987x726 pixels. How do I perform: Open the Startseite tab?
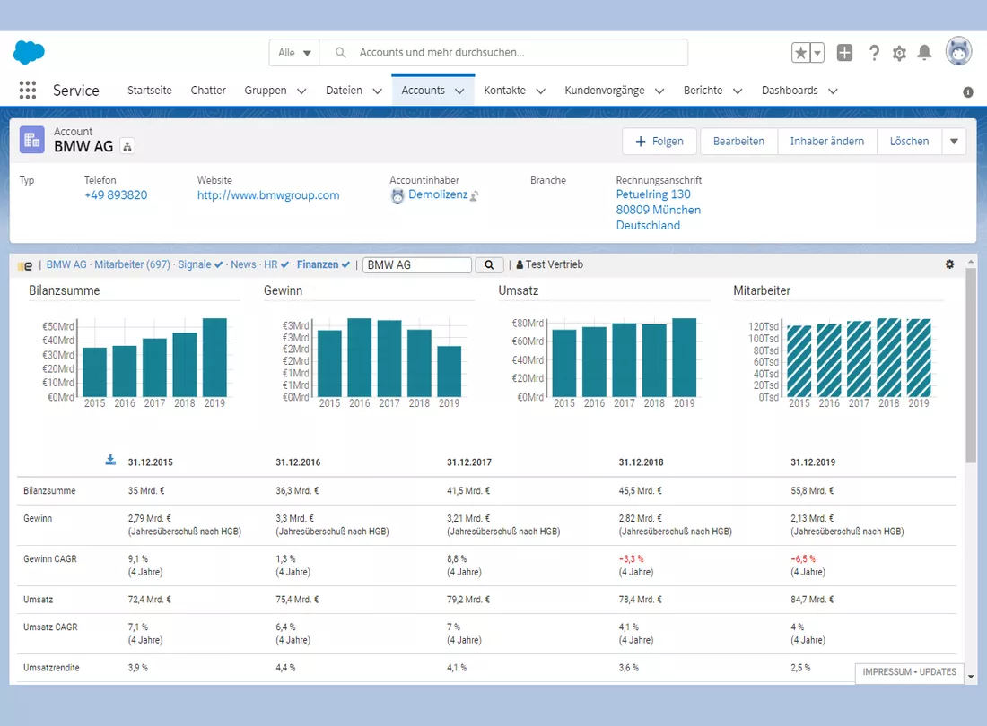150,91
